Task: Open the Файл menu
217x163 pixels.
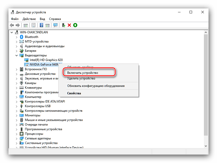Action: point(15,19)
